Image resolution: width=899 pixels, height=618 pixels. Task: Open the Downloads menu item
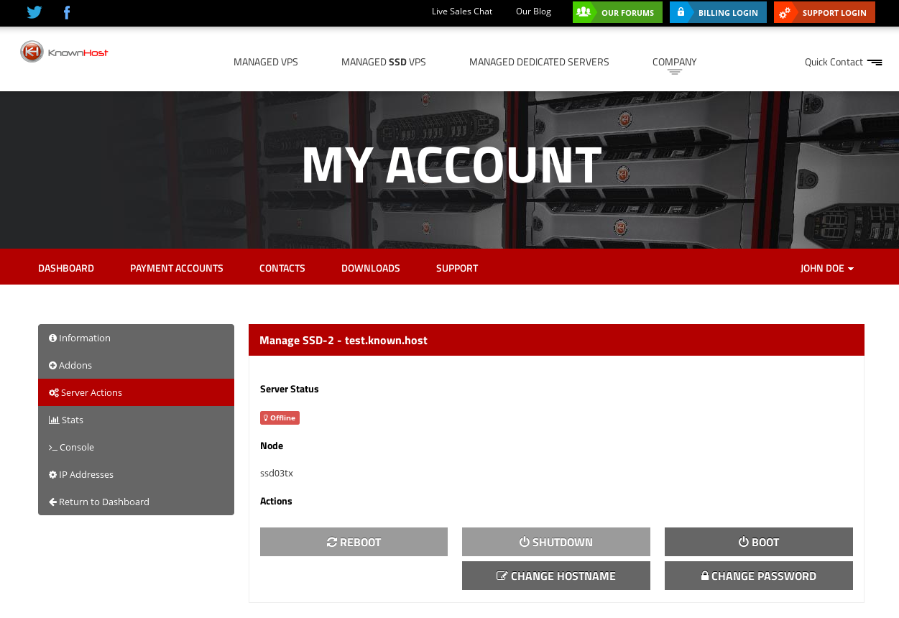click(370, 268)
